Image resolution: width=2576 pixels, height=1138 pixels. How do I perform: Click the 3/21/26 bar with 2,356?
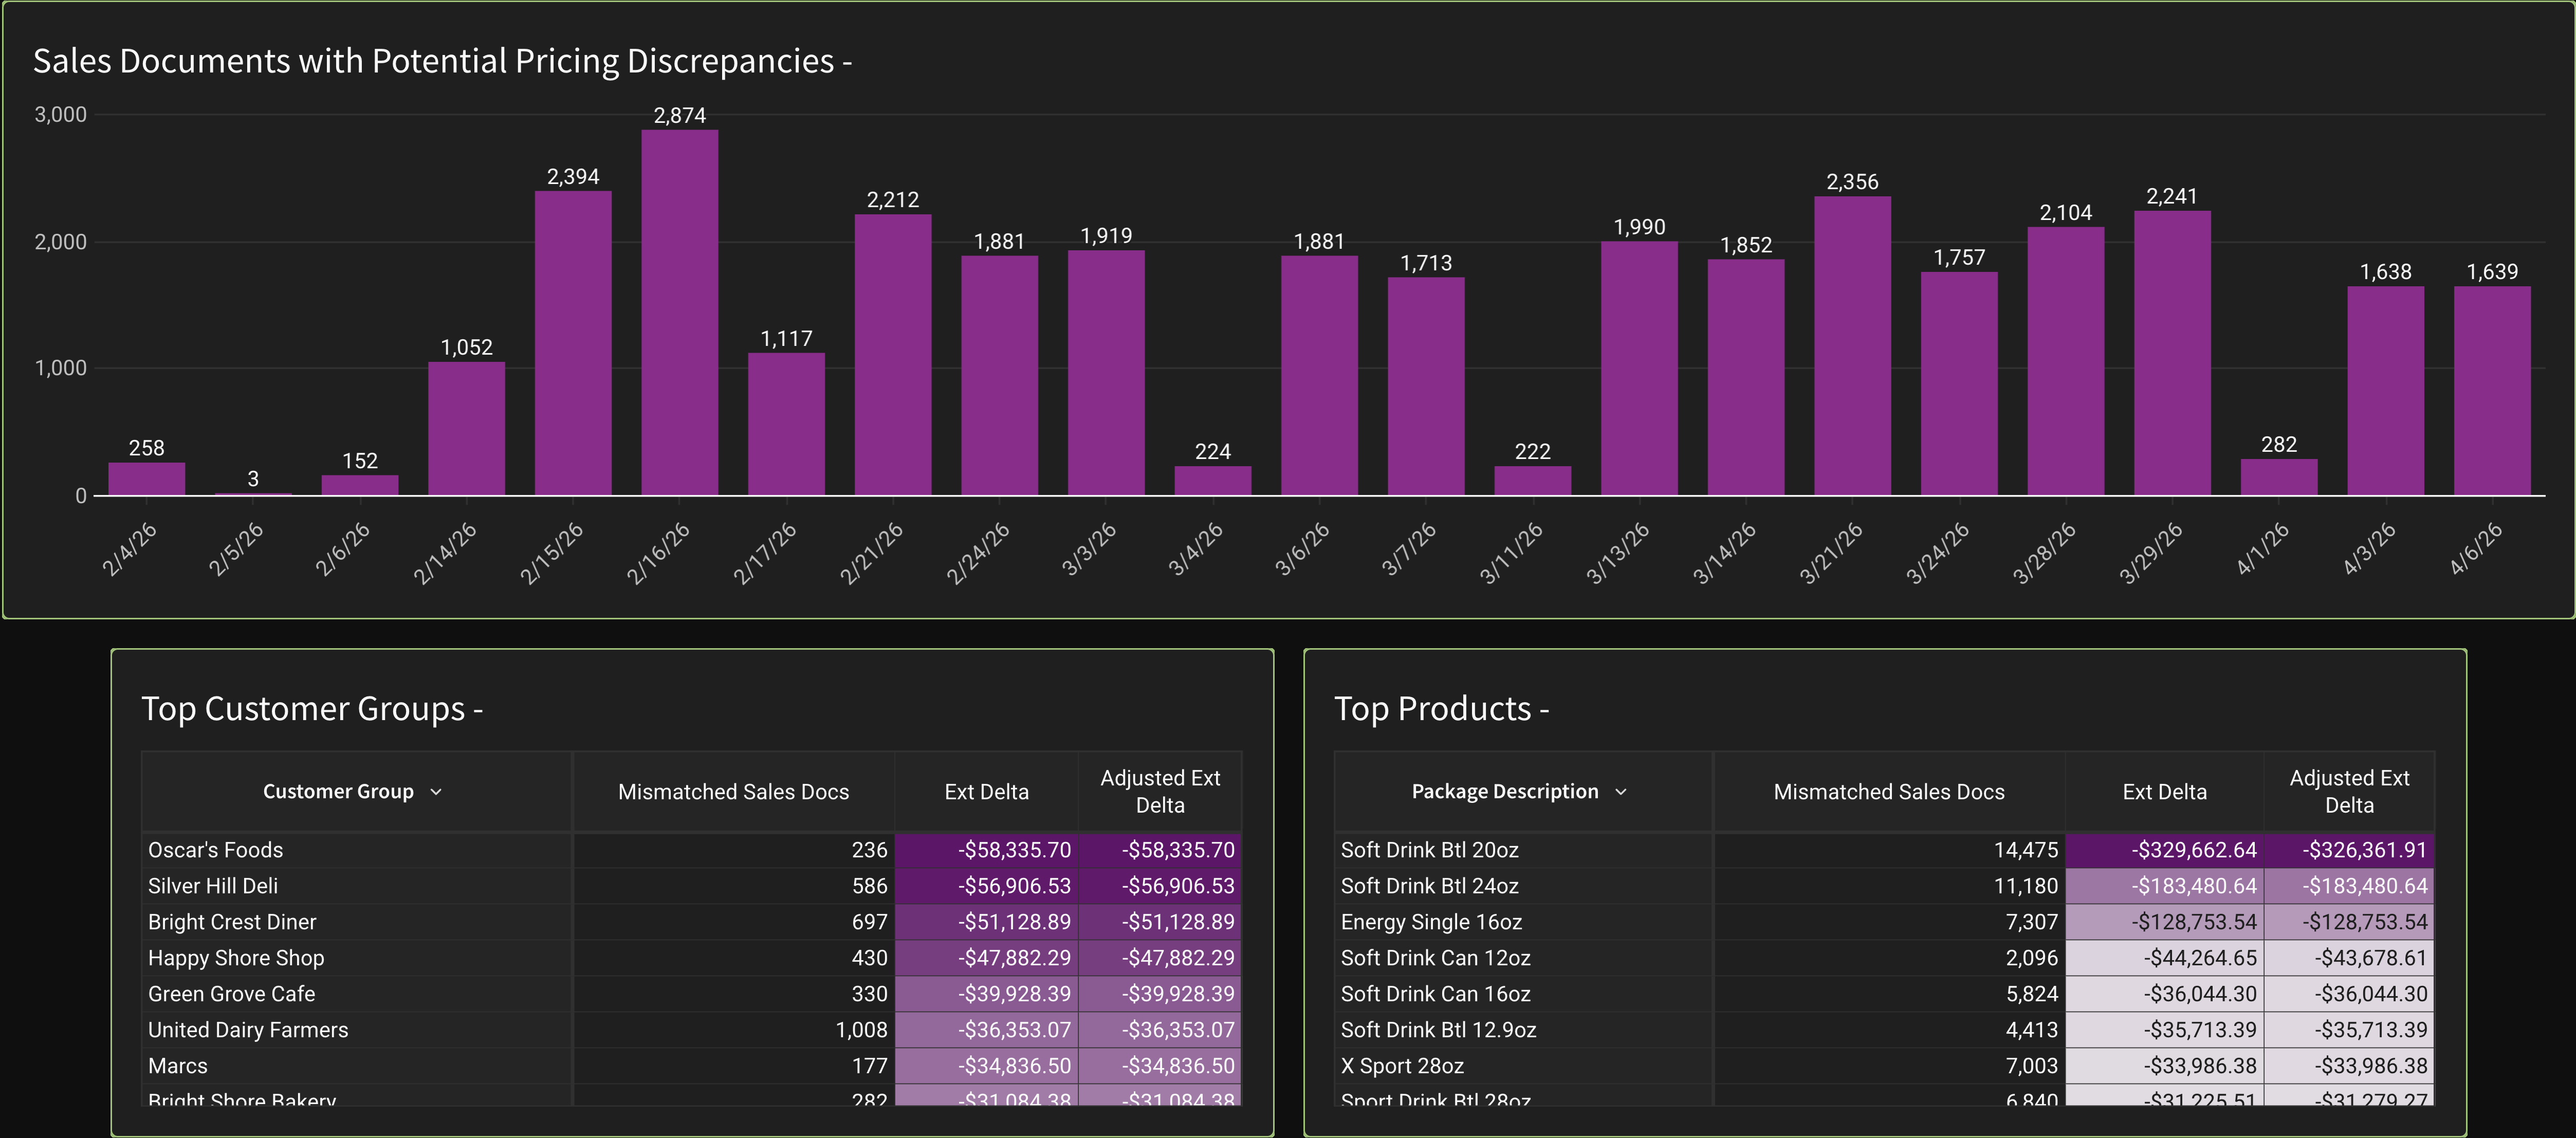tap(1852, 345)
